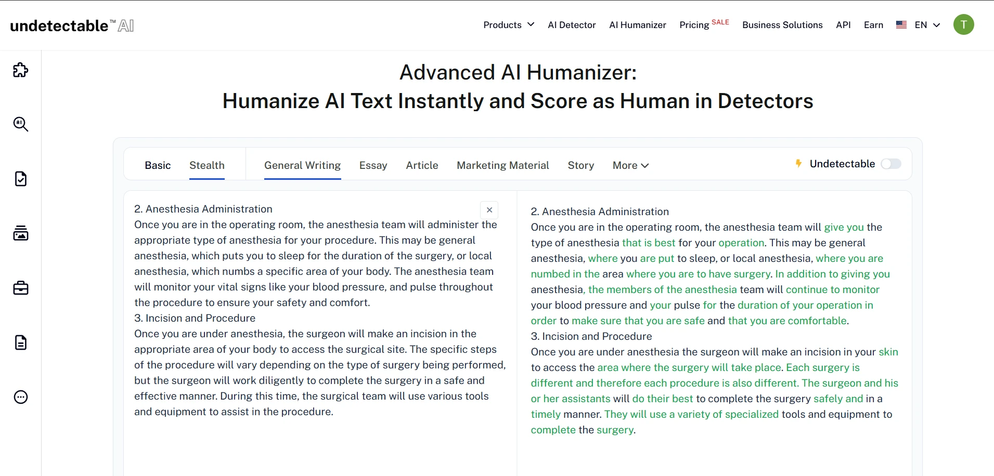Click the US flag language icon

[901, 25]
